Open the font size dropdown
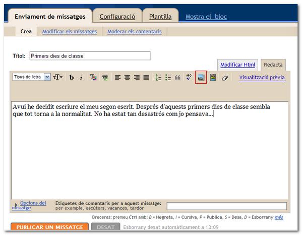Screen dimensions: 302x235 (x=58, y=77)
